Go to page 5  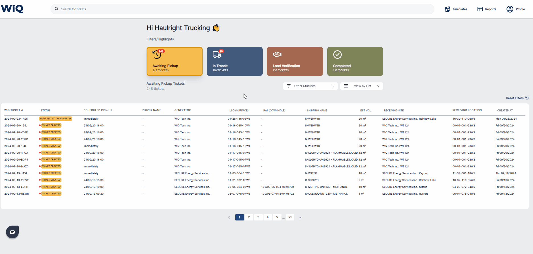[277, 217]
